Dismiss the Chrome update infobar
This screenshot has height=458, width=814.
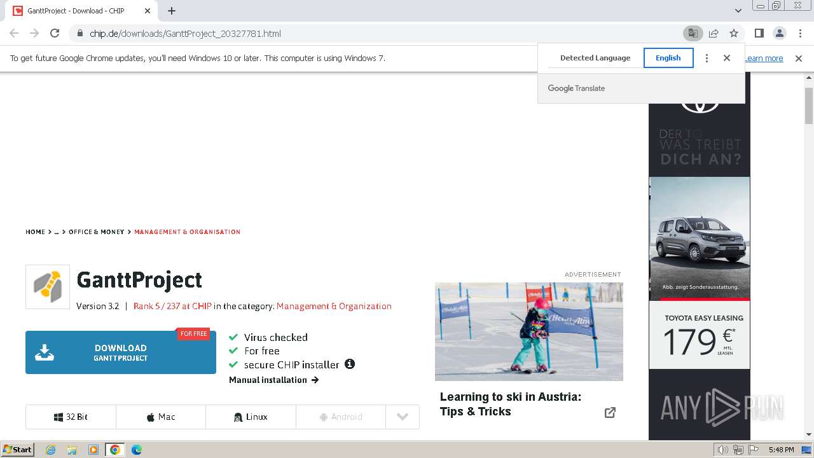[x=799, y=59]
